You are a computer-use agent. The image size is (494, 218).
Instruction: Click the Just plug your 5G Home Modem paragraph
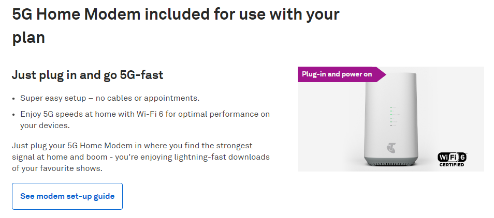[x=141, y=157]
